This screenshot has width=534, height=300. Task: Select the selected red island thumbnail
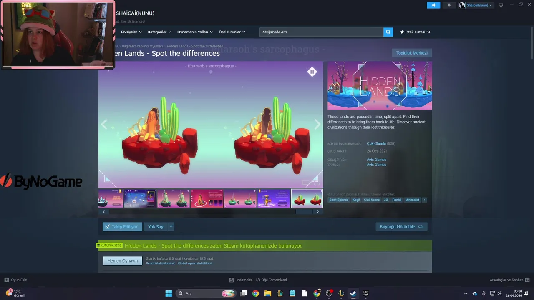(x=307, y=198)
